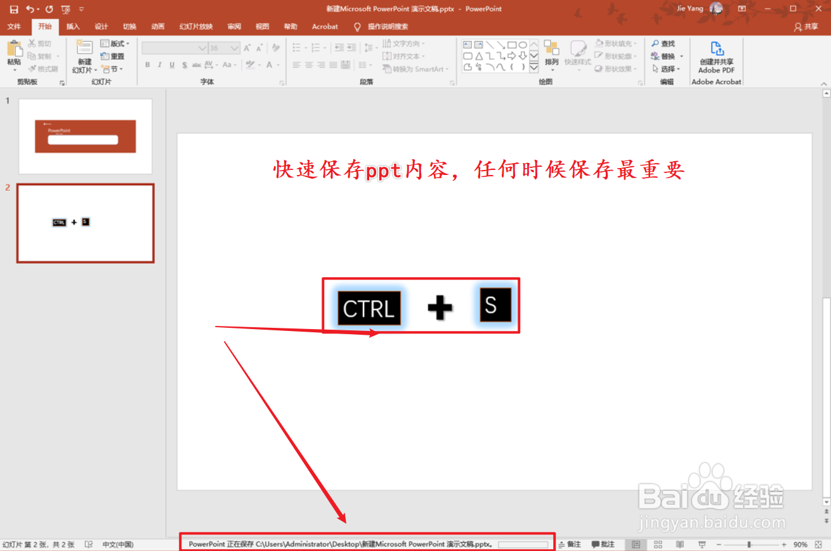The image size is (831, 551).
Task: Select slide 2 thumbnail
Action: [85, 223]
